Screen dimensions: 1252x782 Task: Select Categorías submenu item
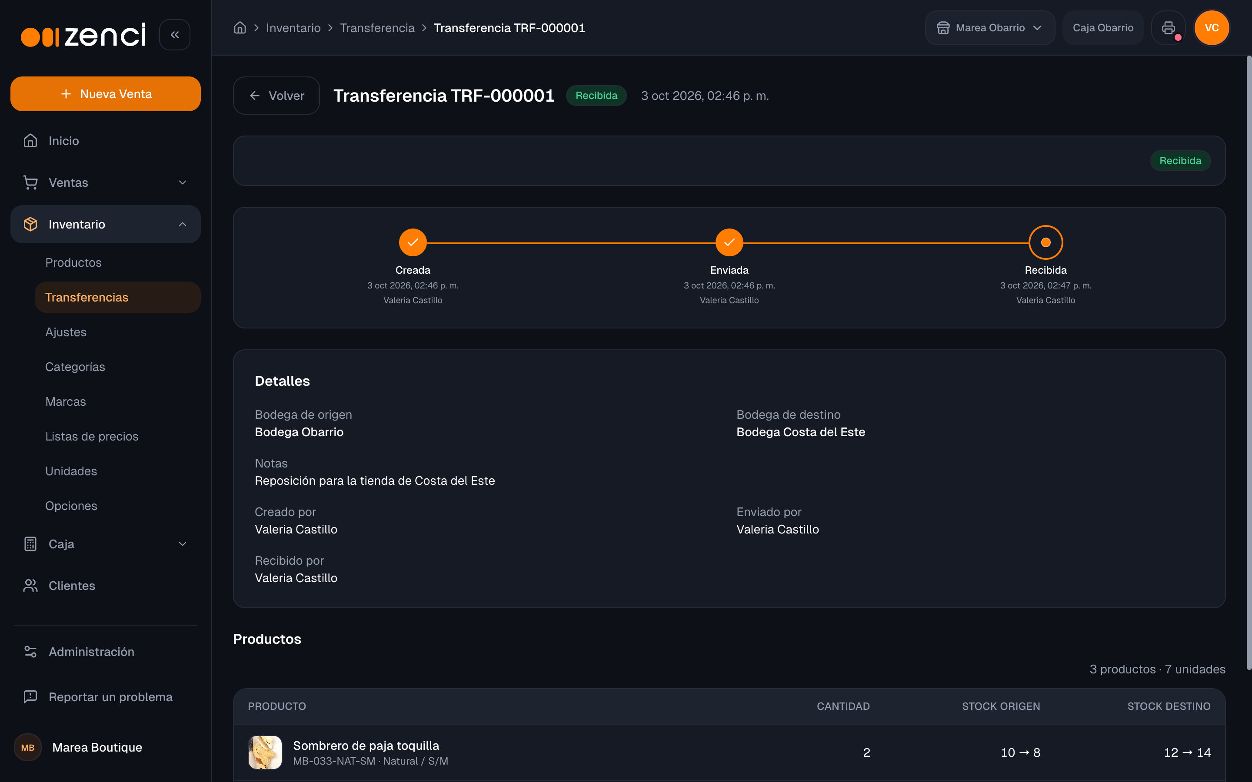point(117,367)
